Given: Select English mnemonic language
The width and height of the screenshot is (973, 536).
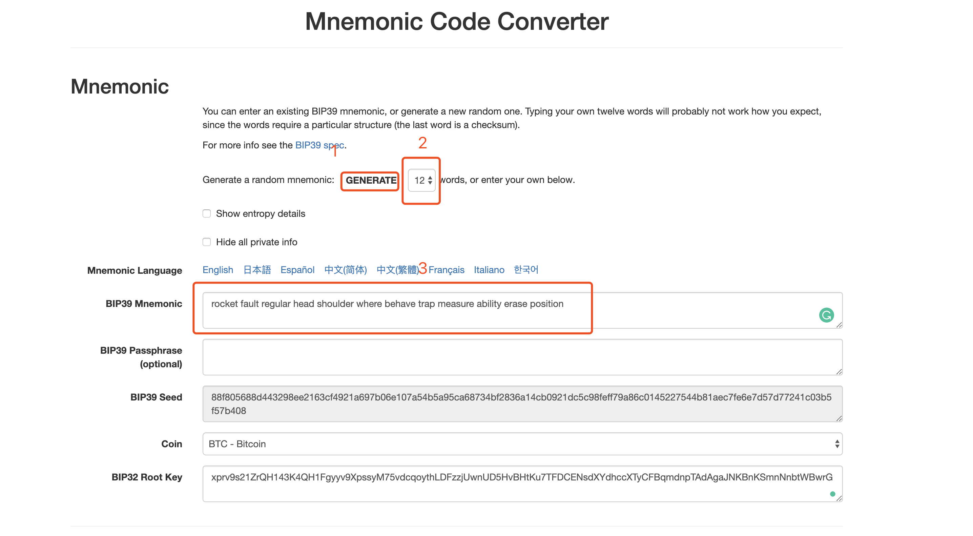Looking at the screenshot, I should pos(218,270).
